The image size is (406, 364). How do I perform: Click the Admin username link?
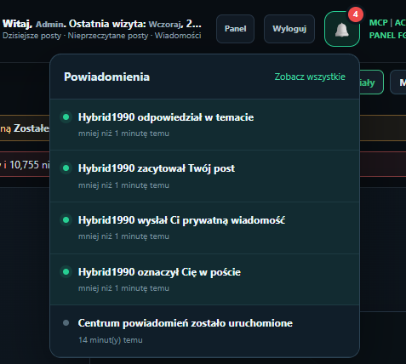click(49, 25)
